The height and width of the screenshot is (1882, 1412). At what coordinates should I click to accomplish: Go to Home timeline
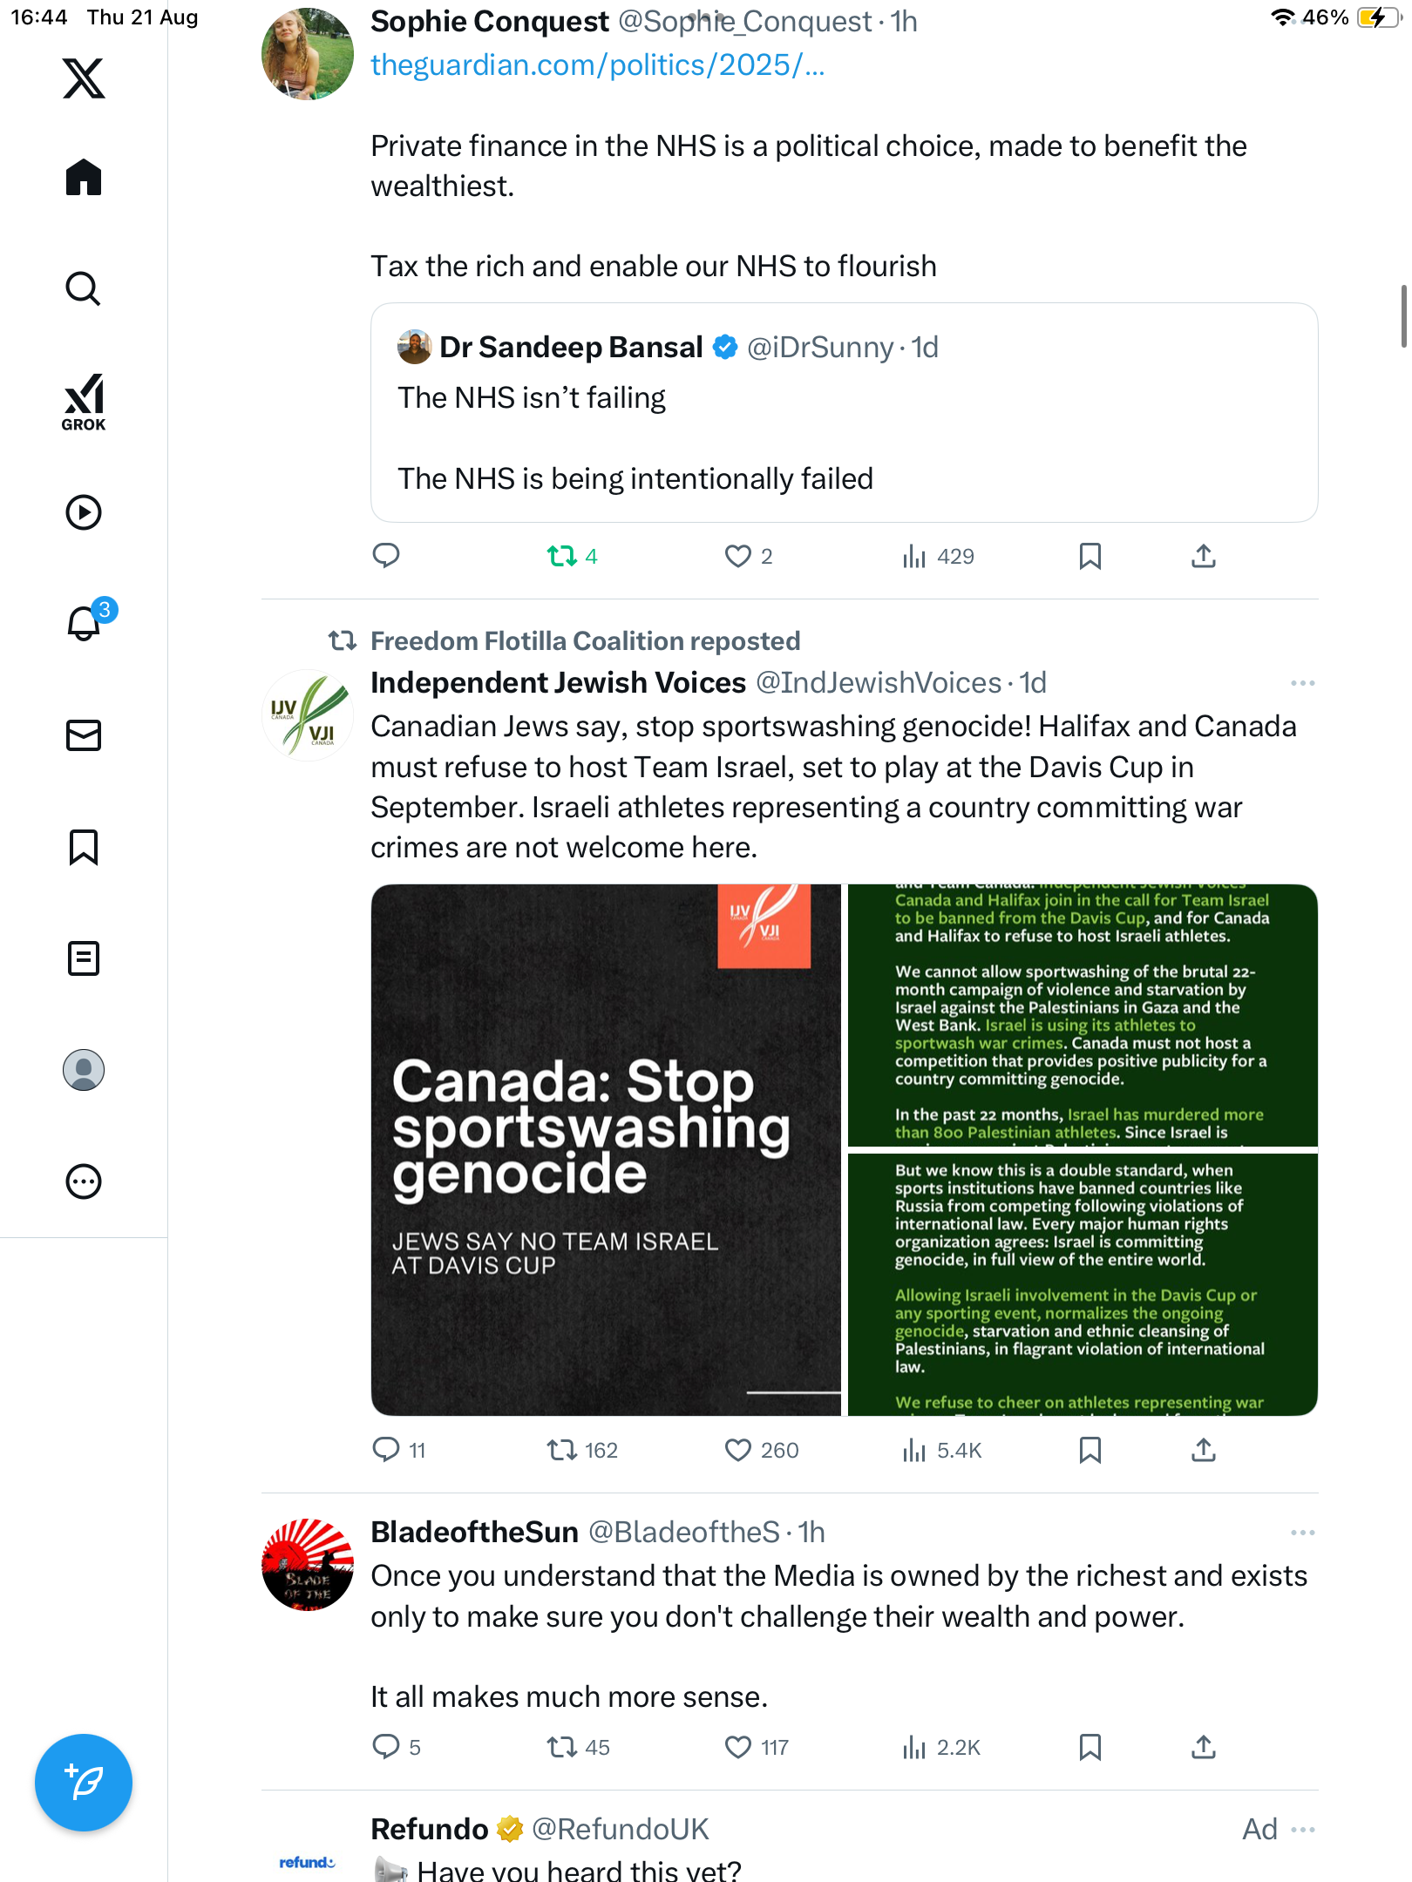tap(84, 178)
